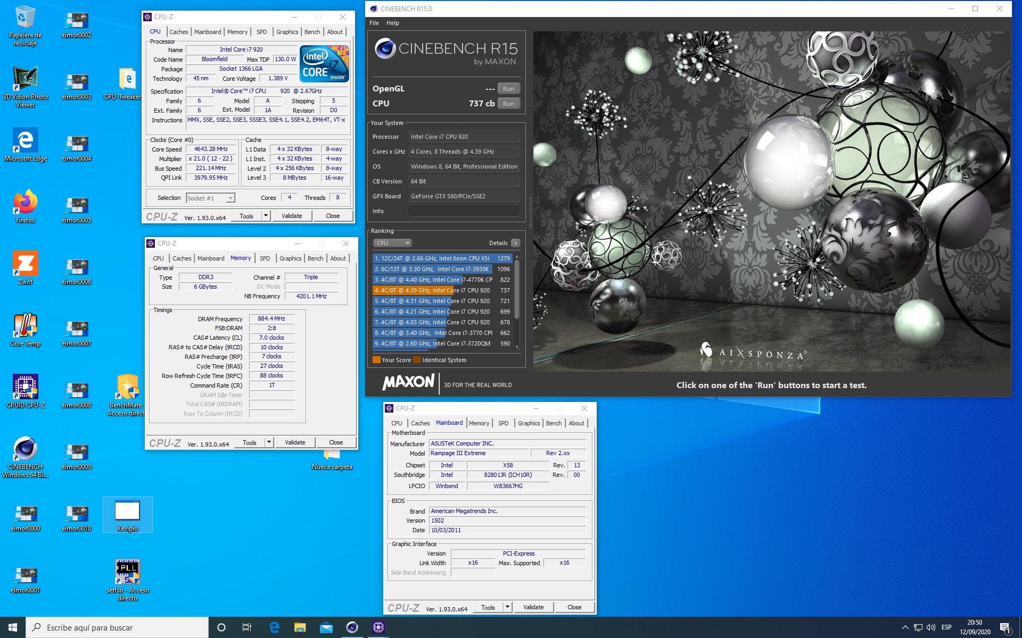The height and width of the screenshot is (638, 1022).
Task: Click Validate in Mainboard CPU-Z window
Action: 533,607
